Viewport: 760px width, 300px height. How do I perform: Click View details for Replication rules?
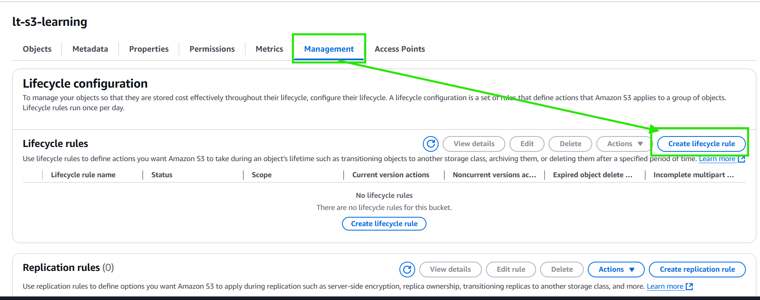(x=450, y=269)
